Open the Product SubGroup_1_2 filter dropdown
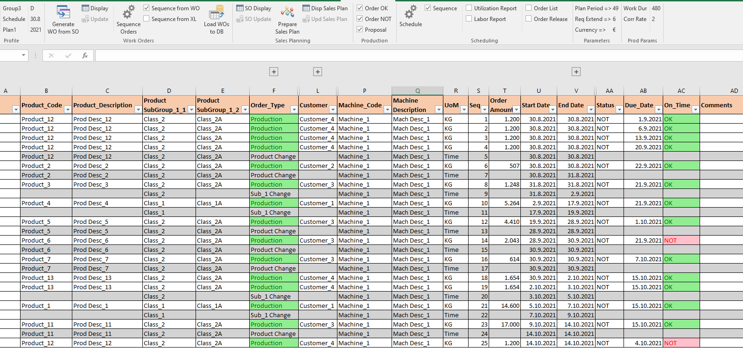The width and height of the screenshot is (743, 355). (x=245, y=110)
